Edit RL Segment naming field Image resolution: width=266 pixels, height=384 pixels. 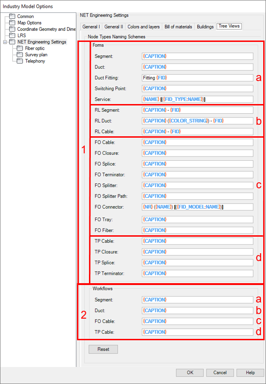pyautogui.click(x=197, y=110)
